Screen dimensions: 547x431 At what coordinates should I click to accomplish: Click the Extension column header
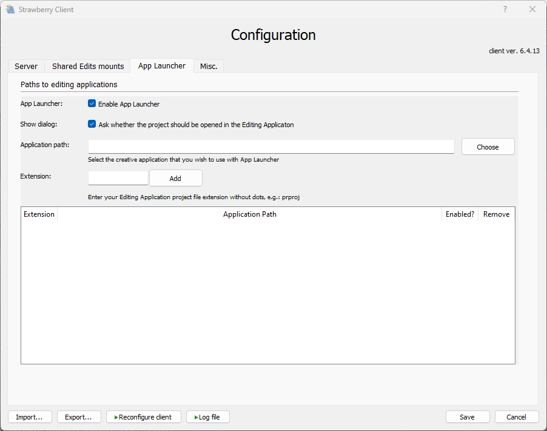[x=39, y=214]
